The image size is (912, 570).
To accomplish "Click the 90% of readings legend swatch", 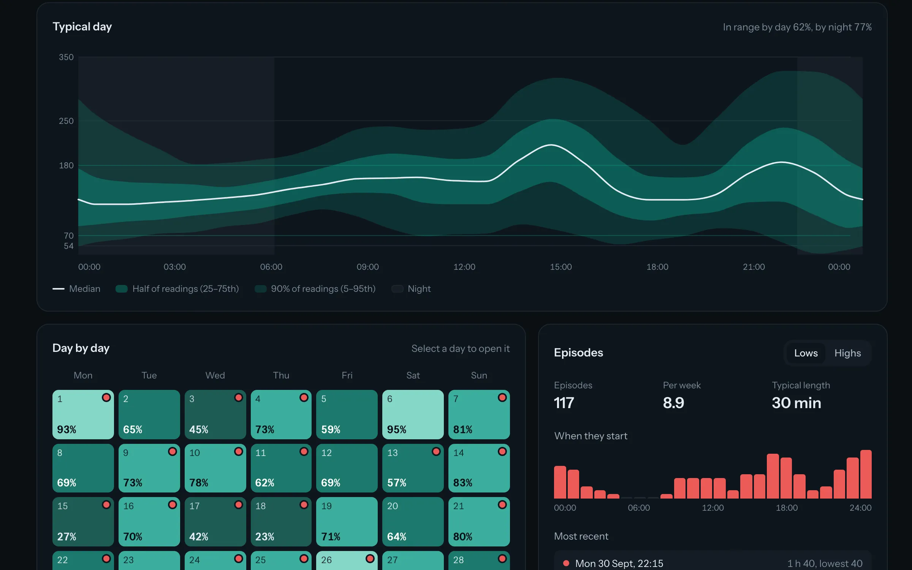I will tap(260, 289).
